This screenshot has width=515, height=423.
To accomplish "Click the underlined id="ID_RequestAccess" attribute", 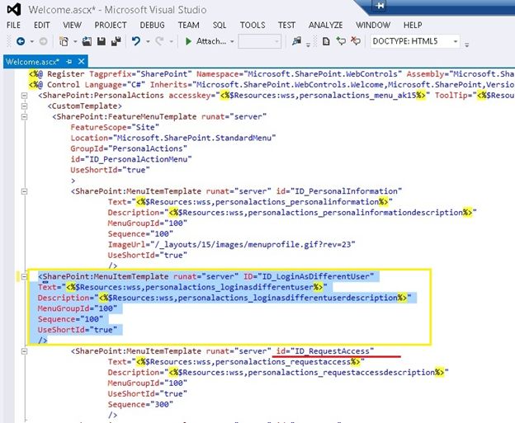I will [325, 351].
